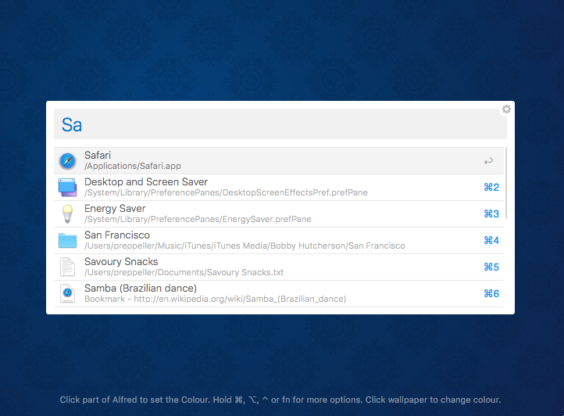Click the ⌘4 shortcut for San Francisco
This screenshot has width=564, height=416.
click(491, 241)
